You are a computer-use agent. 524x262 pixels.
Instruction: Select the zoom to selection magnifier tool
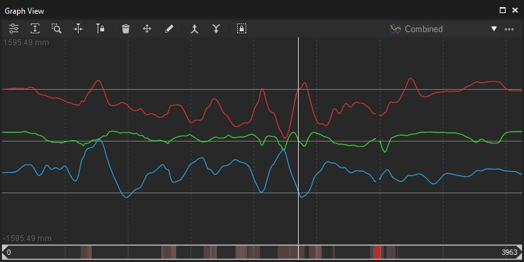point(56,29)
